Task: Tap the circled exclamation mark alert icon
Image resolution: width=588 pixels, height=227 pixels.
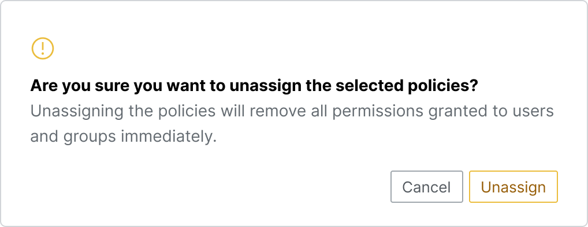Action: 43,48
